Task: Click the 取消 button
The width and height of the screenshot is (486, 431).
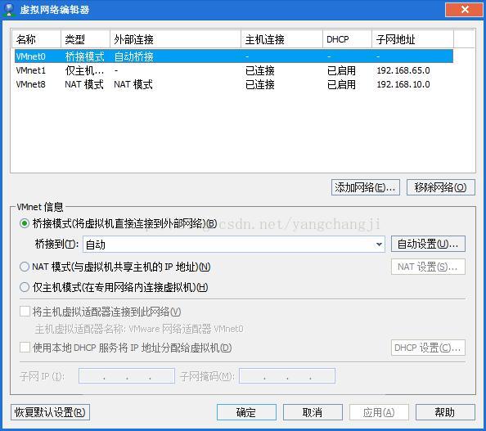Action: [313, 412]
